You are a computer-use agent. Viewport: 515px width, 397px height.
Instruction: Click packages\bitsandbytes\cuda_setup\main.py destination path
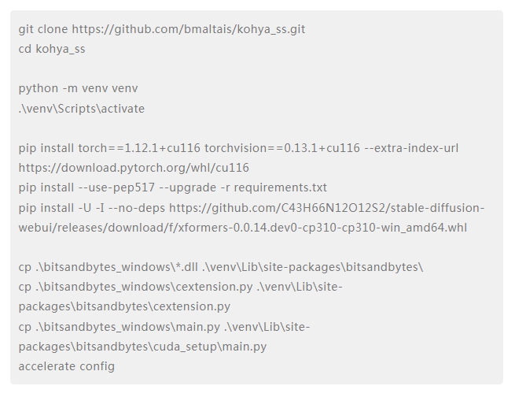pos(142,347)
